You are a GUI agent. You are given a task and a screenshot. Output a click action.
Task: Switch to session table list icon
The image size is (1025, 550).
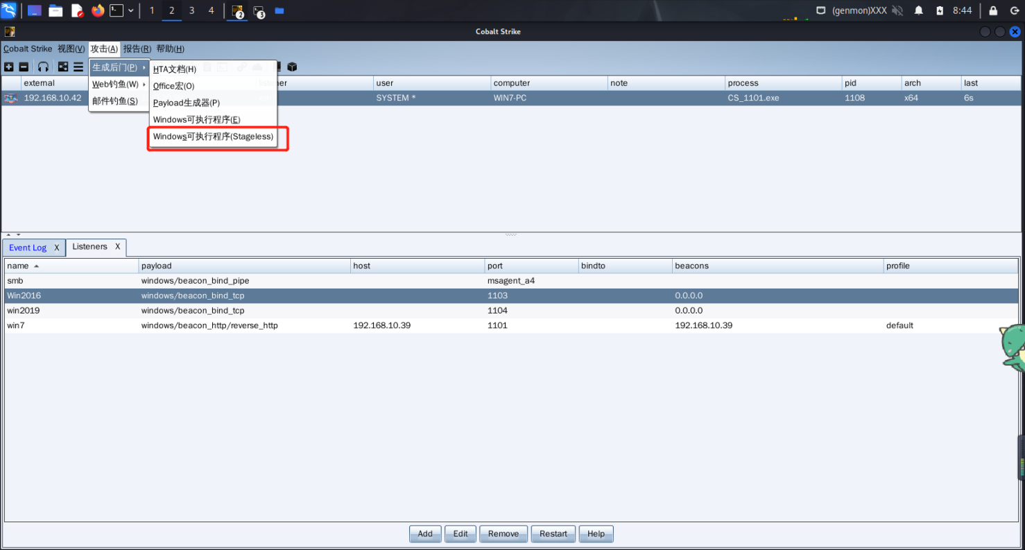[x=78, y=67]
